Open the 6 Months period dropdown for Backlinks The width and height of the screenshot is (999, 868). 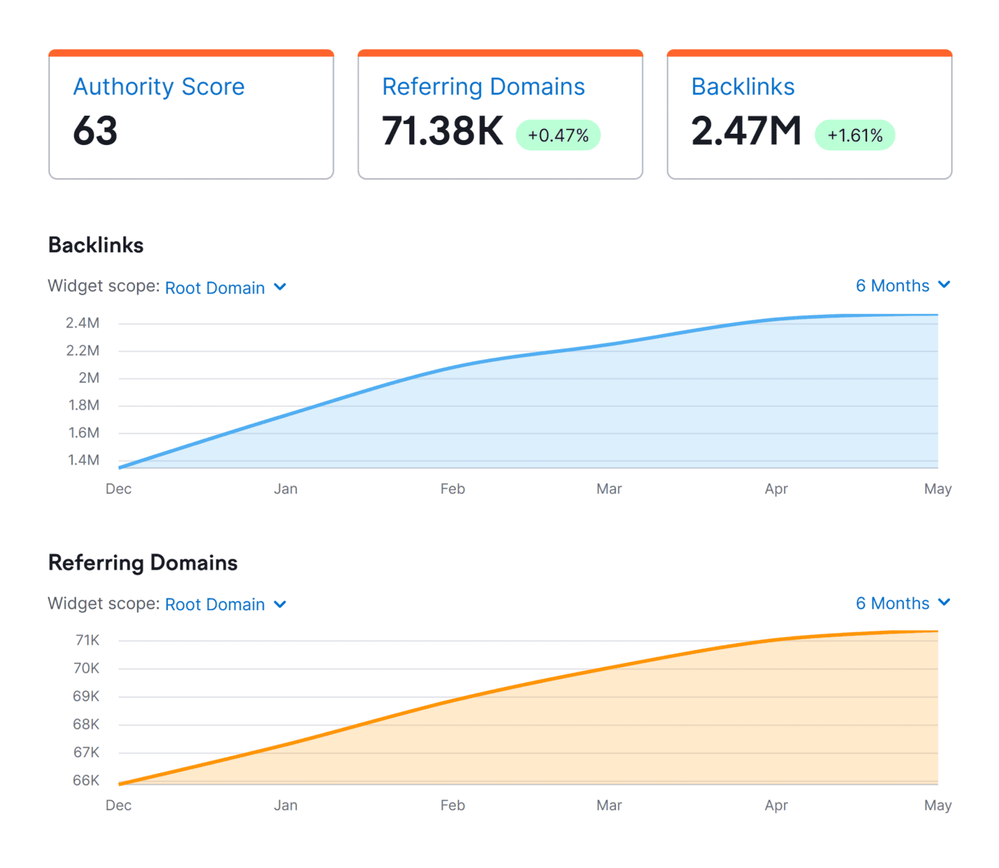894,285
